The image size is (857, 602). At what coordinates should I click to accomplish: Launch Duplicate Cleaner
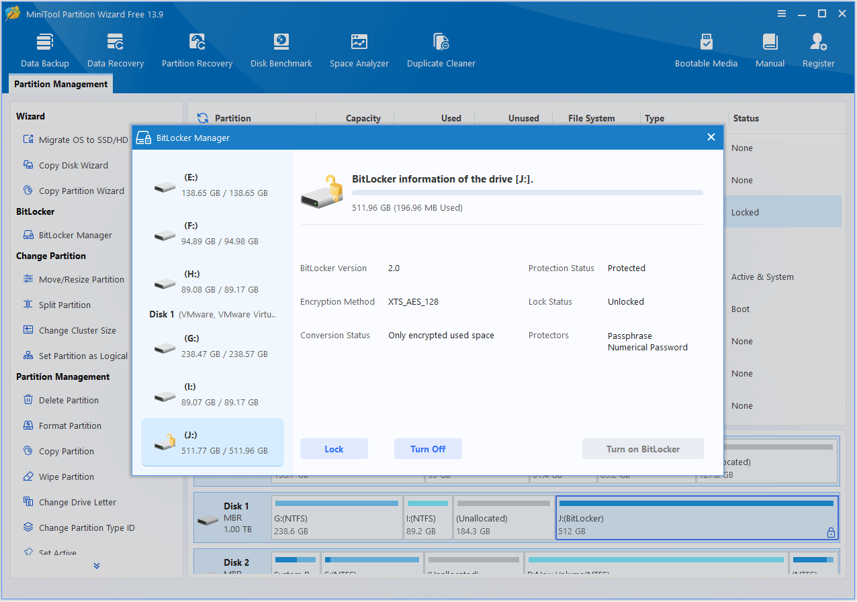441,50
